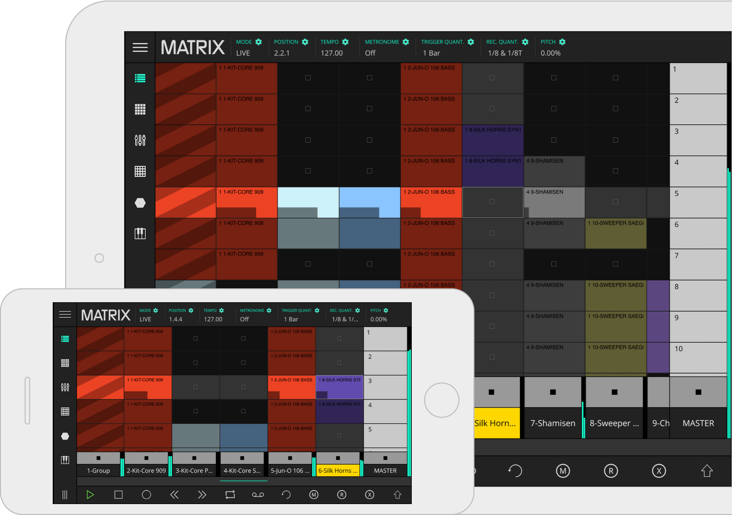
Task: Tablet: check empty slot right of 2-JUN-O BASS, scene 1
Action: click(x=492, y=78)
